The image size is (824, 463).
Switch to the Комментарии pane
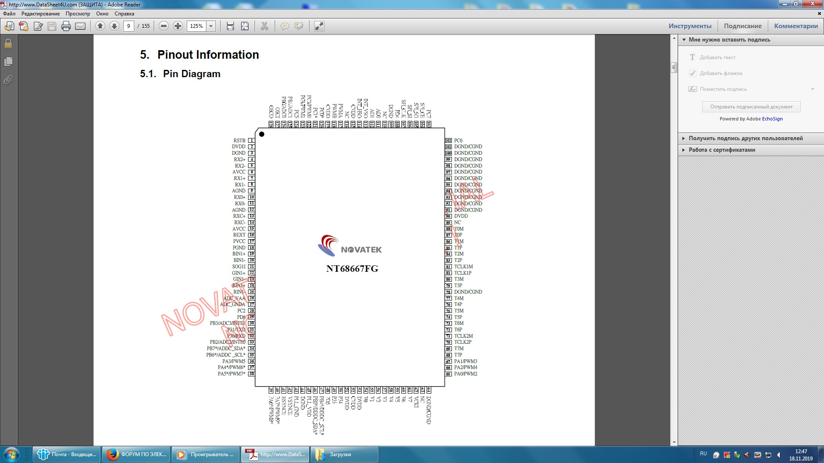point(796,26)
